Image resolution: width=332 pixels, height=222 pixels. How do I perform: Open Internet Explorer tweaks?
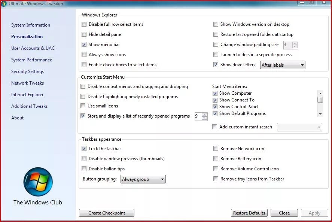[27, 95]
